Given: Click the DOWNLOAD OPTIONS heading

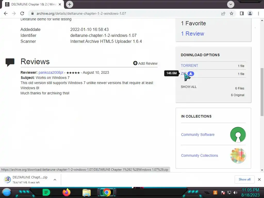Looking at the screenshot, I should pos(200,55).
